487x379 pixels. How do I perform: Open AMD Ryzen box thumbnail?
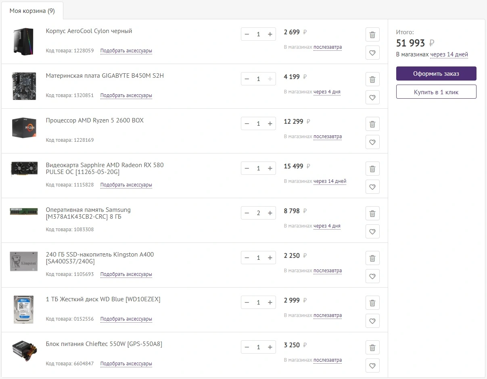[x=23, y=127]
